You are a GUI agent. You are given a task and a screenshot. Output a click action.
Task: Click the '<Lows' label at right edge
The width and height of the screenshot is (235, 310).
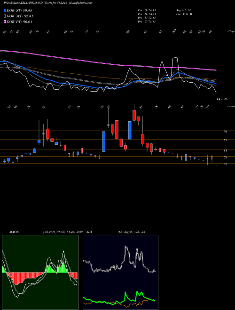tap(231, 106)
